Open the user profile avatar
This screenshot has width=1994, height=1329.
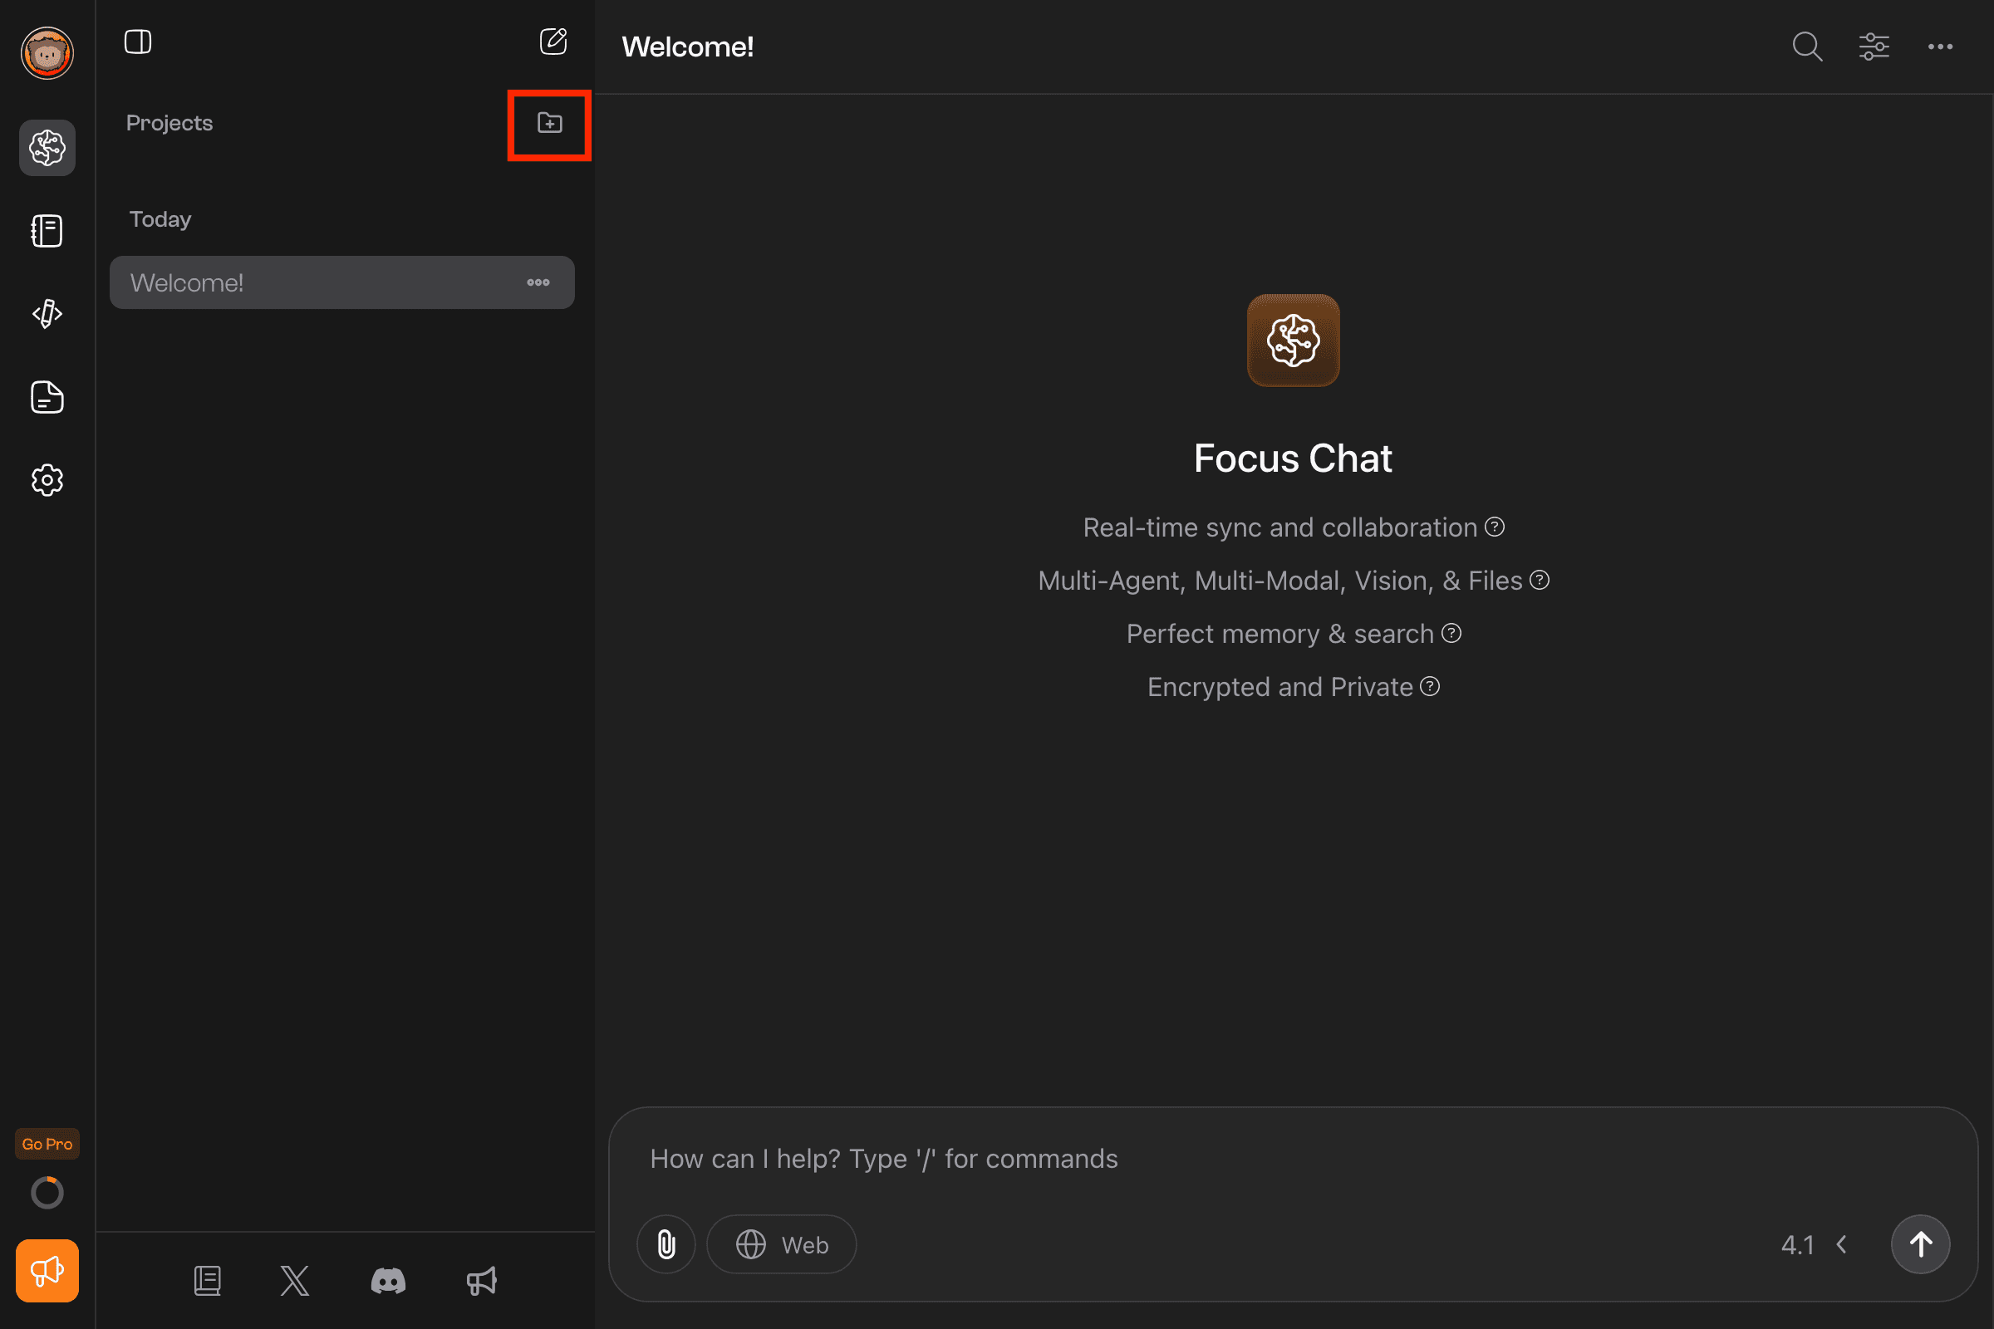tap(47, 52)
